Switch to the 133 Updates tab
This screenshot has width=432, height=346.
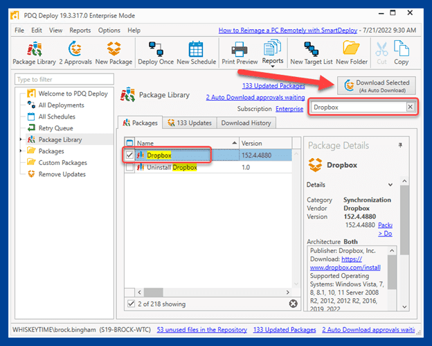[x=190, y=123]
